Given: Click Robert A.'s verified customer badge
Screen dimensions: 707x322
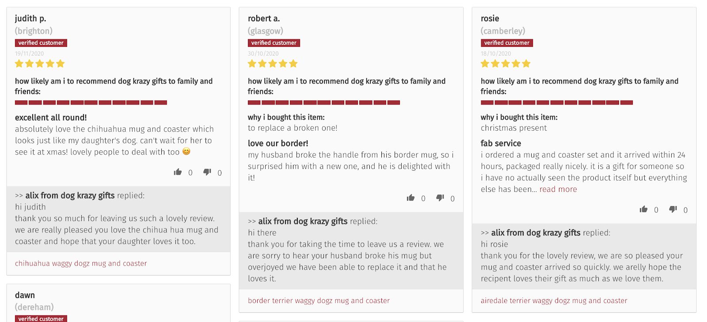Looking at the screenshot, I should click(274, 43).
